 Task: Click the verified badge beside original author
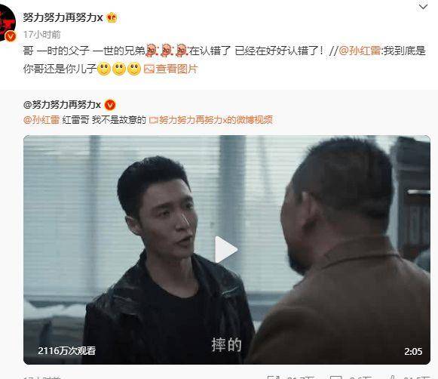click(110, 105)
